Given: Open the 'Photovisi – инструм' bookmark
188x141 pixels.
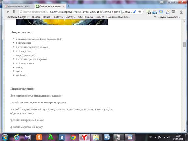Looking at the screenshot, I should [64, 17].
